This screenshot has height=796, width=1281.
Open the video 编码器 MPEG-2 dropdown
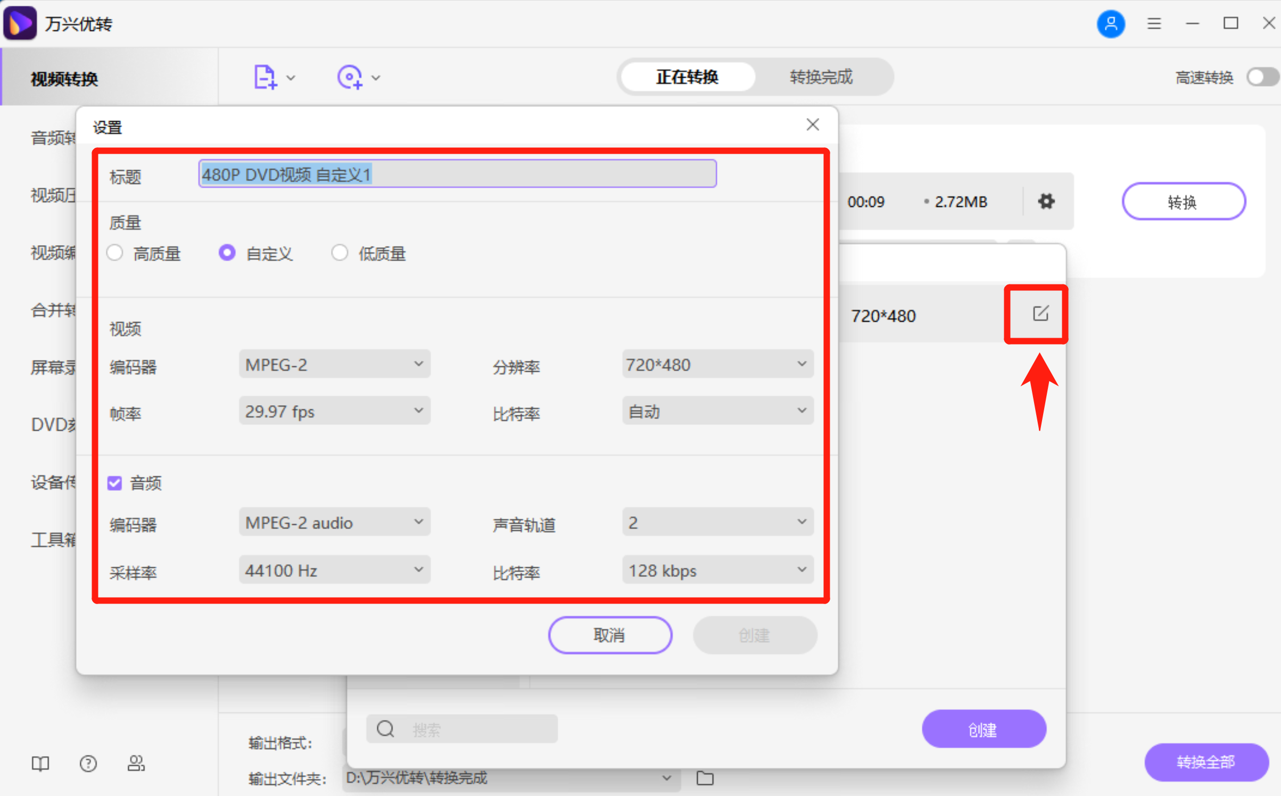click(334, 364)
